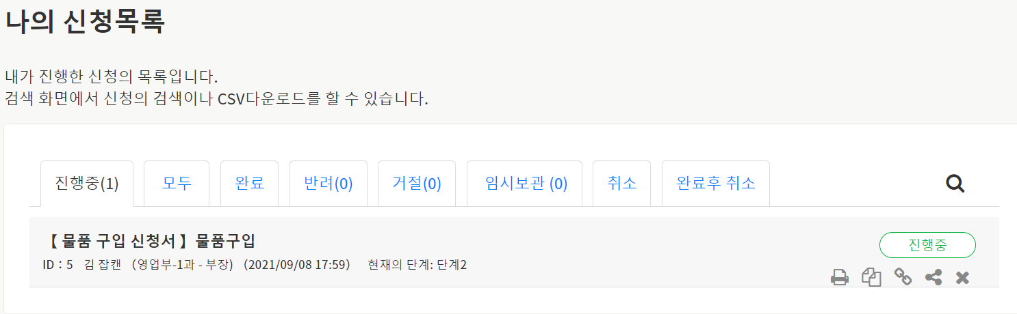
Task: Click the chain link icon
Action: tap(903, 277)
